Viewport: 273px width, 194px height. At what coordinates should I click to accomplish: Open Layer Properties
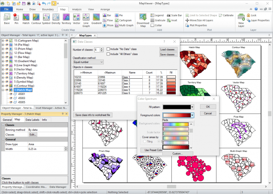(258, 20)
